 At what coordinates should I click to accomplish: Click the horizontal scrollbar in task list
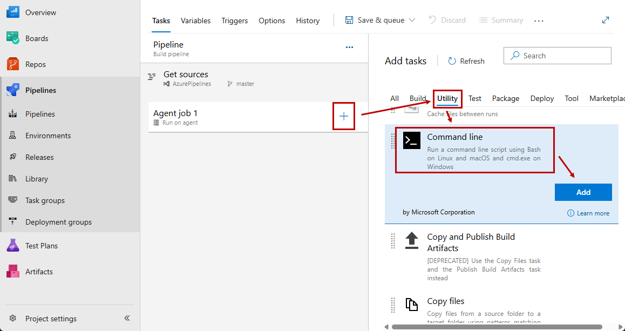click(x=497, y=327)
